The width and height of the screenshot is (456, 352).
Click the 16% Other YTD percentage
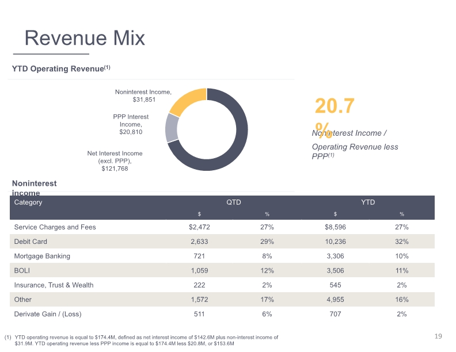tap(402, 300)
